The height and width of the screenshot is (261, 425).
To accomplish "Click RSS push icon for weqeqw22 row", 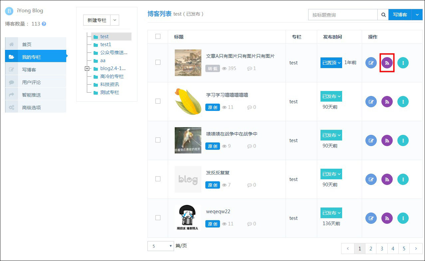I will click(387, 218).
